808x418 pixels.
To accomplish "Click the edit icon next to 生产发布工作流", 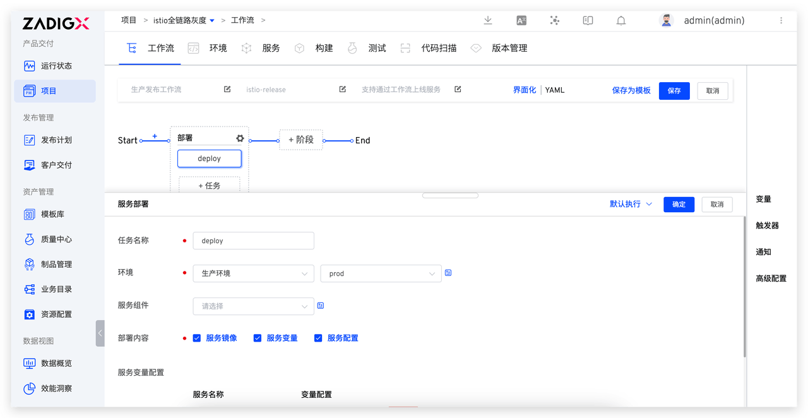I will 227,89.
